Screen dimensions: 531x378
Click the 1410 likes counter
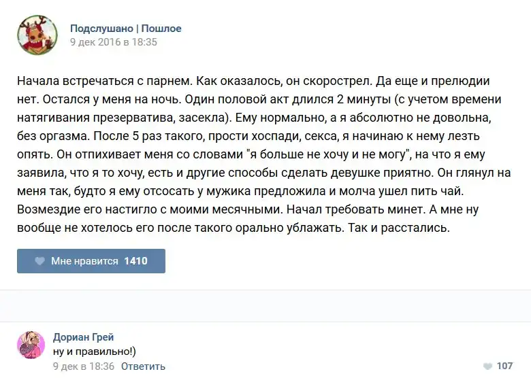[135, 261]
